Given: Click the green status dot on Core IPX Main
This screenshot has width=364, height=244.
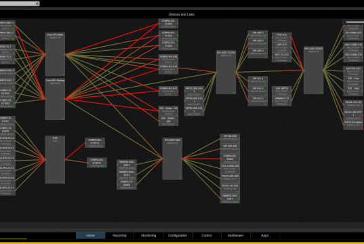Looking at the screenshot, I should (63, 75).
